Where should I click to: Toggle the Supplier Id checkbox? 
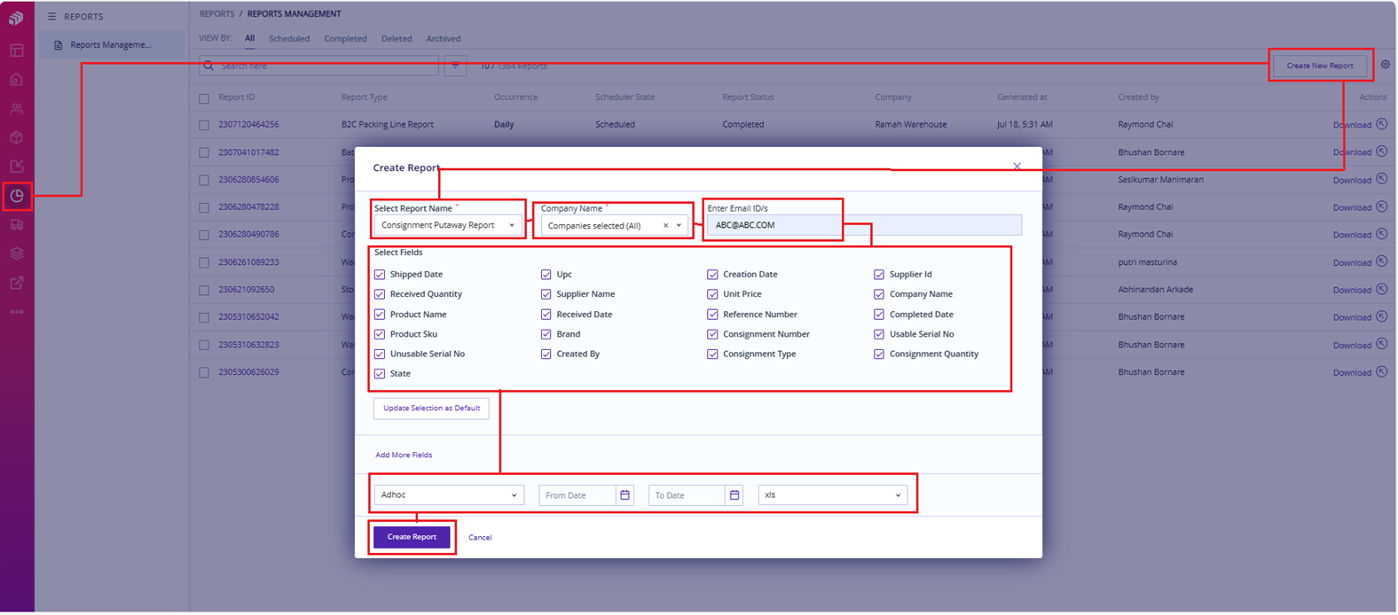[x=879, y=275]
